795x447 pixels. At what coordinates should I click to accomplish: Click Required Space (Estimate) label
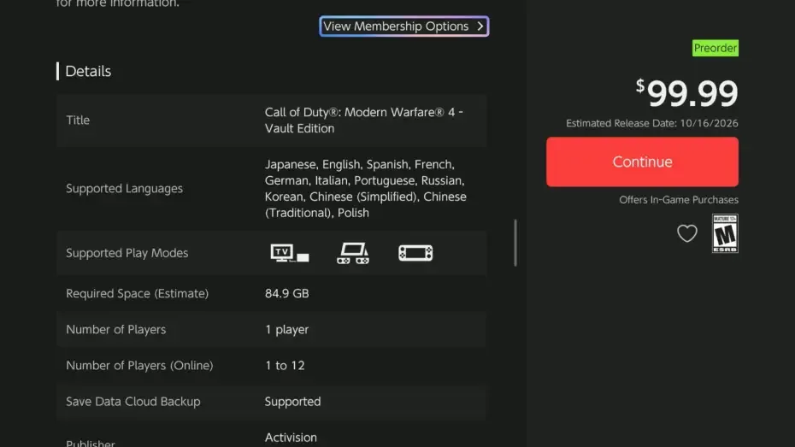[x=137, y=293]
